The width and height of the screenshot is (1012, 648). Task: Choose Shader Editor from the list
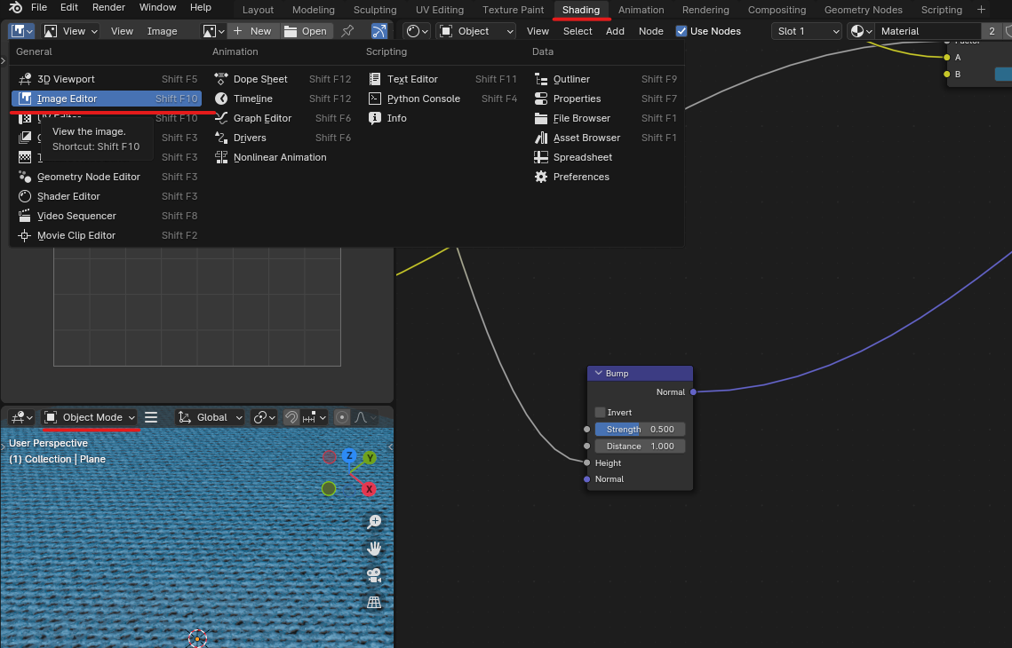pyautogui.click(x=107, y=196)
